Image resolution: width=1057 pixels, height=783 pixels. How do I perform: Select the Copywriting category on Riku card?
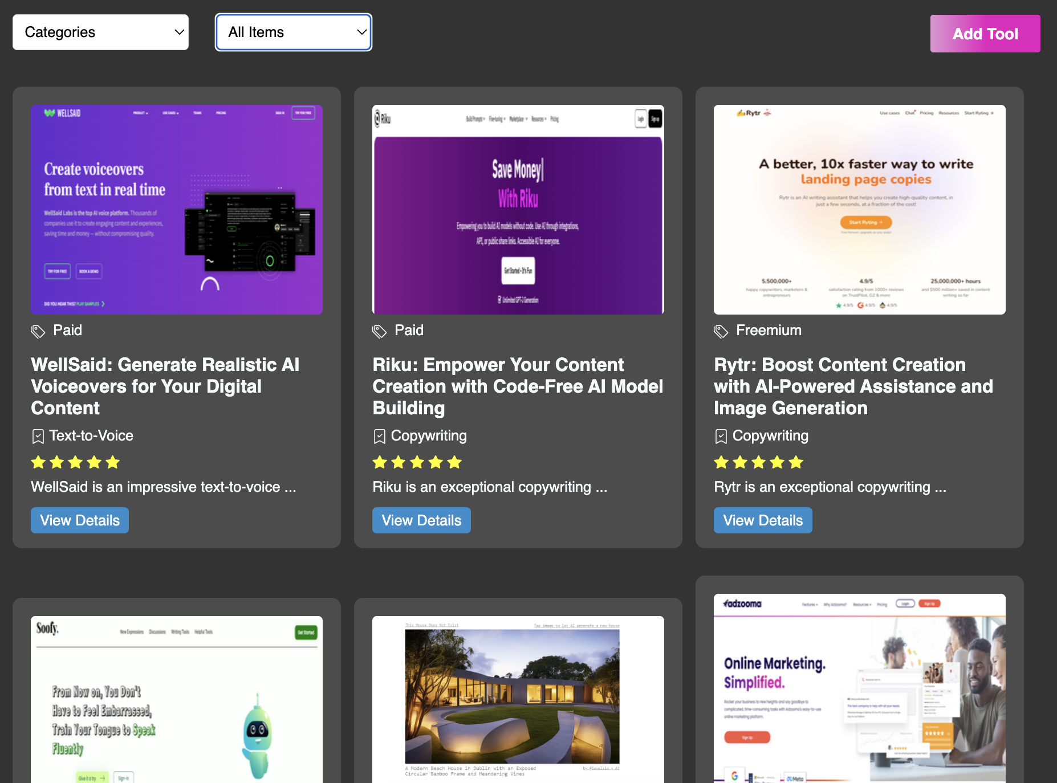pos(429,436)
